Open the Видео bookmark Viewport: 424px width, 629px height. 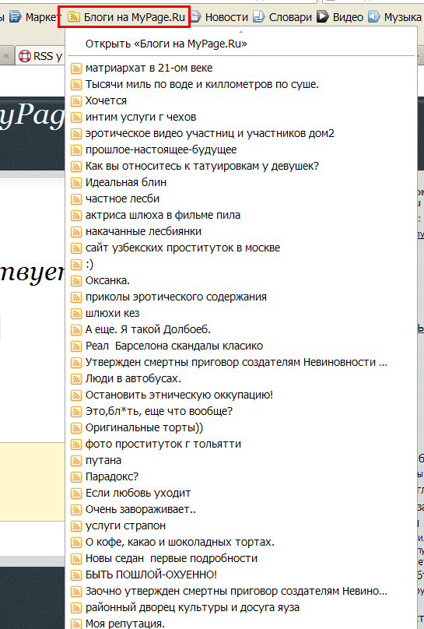[x=340, y=17]
